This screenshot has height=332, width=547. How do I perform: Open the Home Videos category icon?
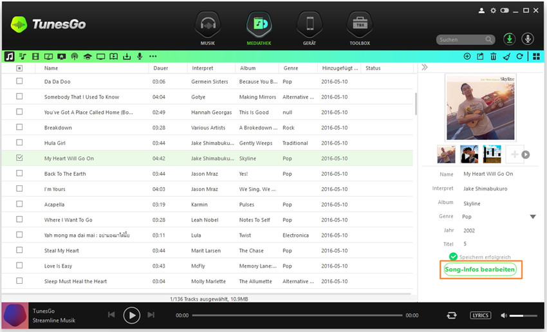[61, 56]
